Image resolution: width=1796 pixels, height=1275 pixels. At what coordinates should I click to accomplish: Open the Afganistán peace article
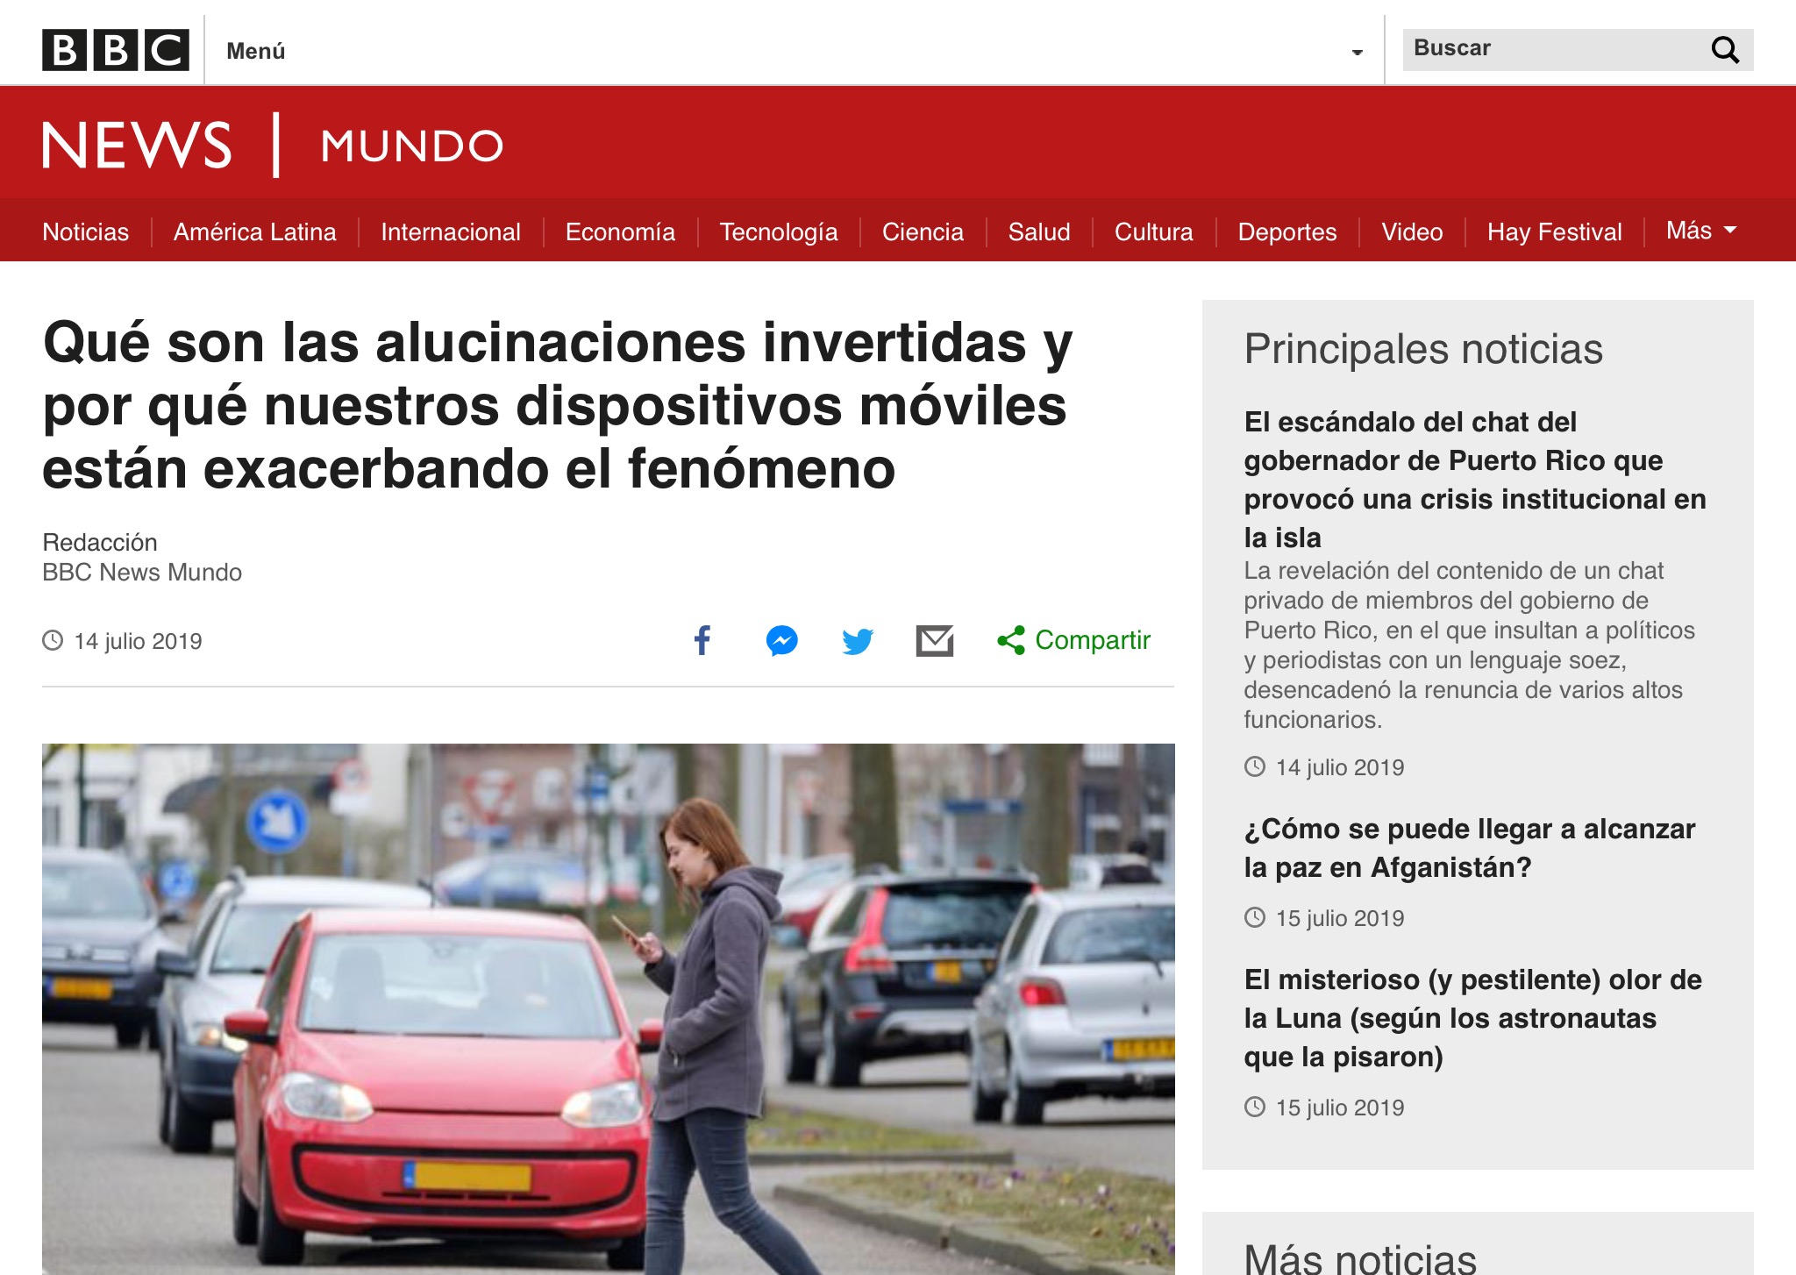point(1469,847)
